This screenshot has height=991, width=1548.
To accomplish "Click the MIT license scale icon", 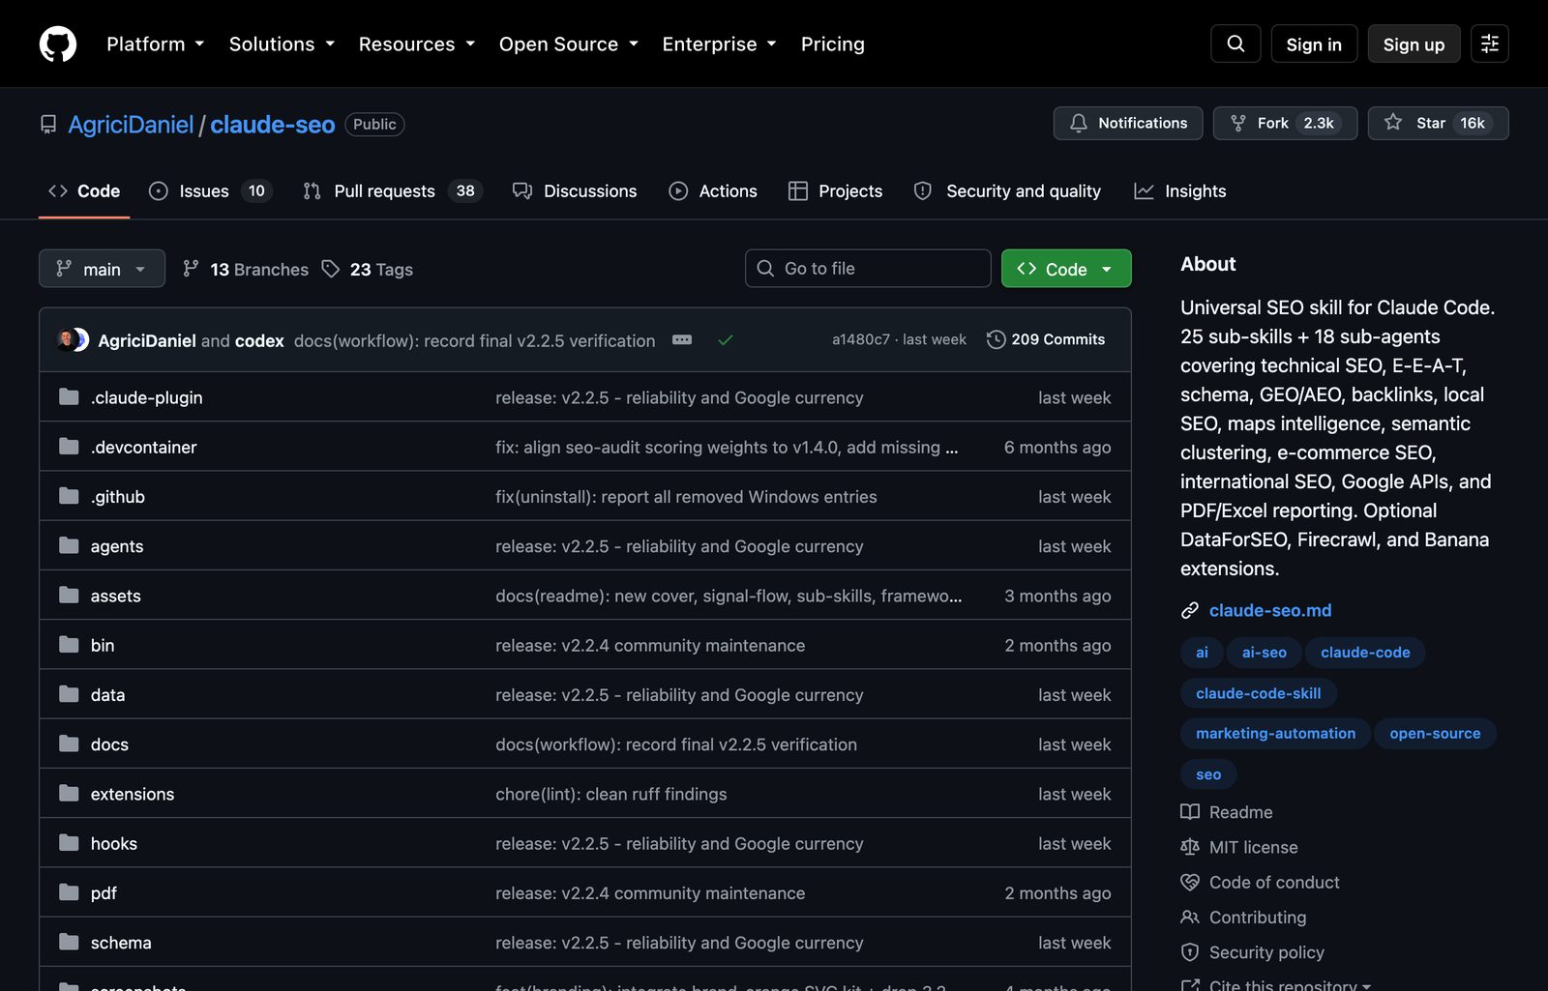I will pos(1190,847).
